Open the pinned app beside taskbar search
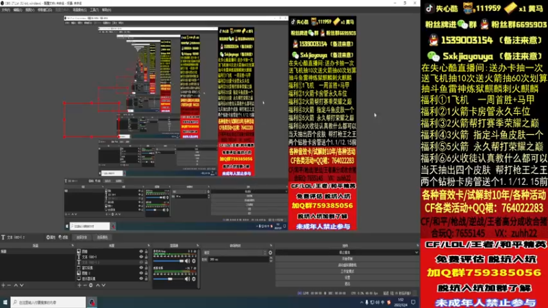This screenshot has width=548, height=308. [92, 303]
